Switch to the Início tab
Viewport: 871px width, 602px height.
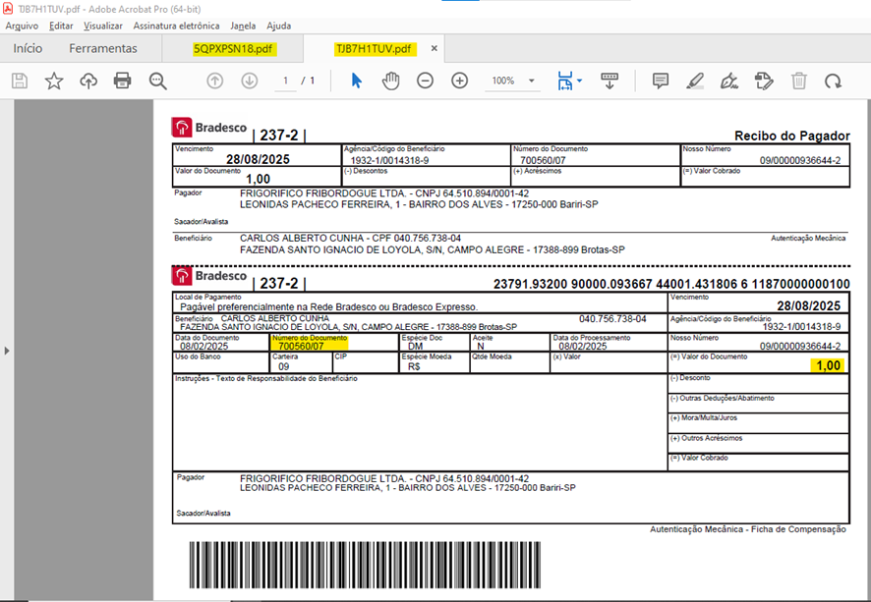pos(28,48)
